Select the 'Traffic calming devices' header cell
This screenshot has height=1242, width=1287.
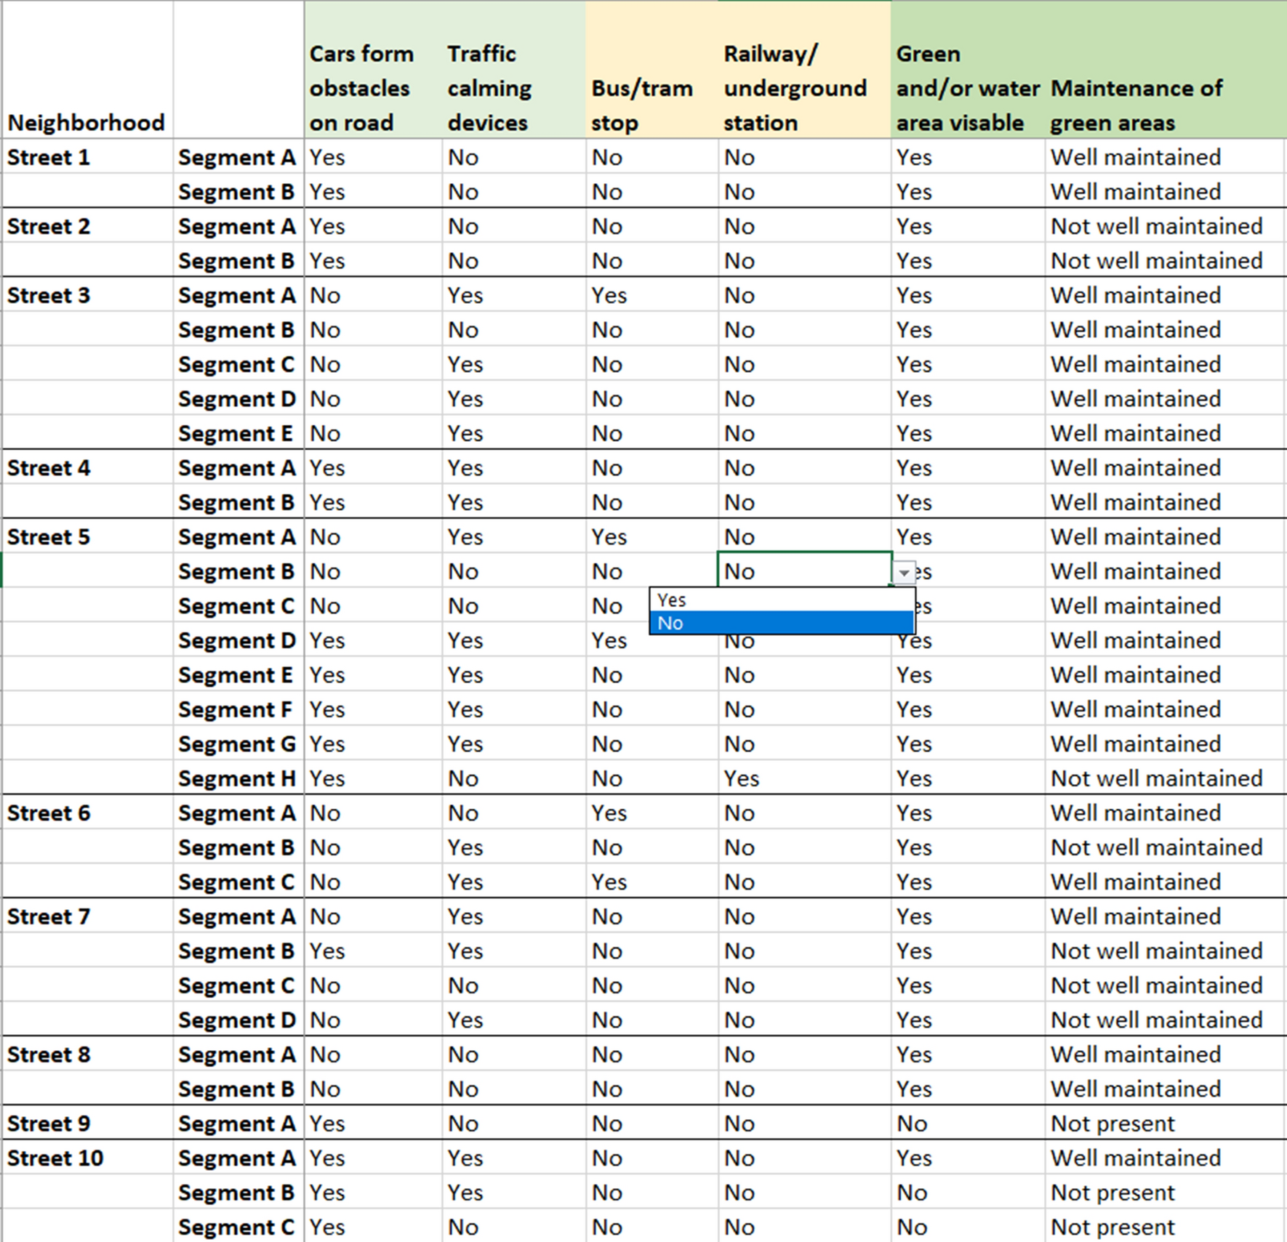click(x=513, y=70)
